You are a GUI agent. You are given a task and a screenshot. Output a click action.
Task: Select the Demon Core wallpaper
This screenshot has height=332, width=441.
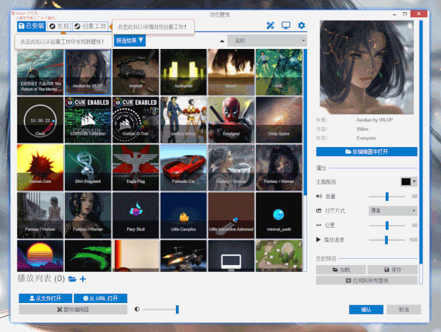coord(40,168)
